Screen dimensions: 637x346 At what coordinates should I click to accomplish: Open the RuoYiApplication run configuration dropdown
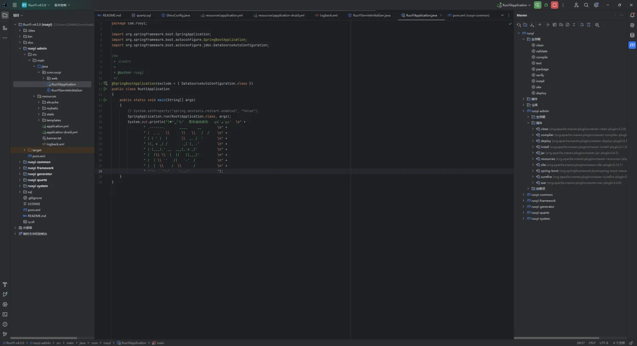pyautogui.click(x=514, y=5)
